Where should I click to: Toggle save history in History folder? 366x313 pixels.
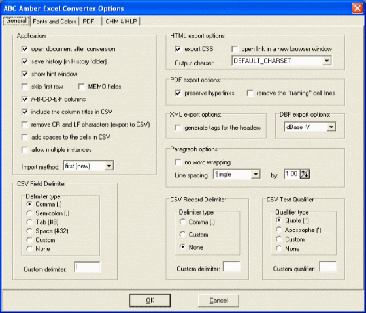point(25,61)
